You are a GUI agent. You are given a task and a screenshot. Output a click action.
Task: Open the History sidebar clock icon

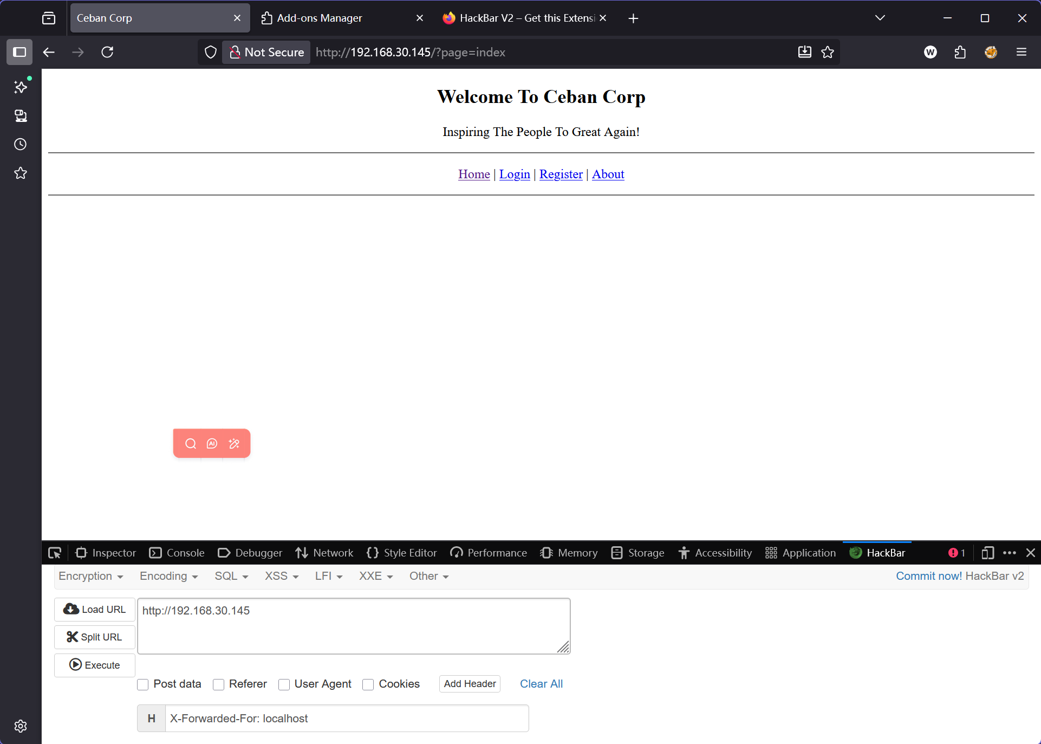20,145
